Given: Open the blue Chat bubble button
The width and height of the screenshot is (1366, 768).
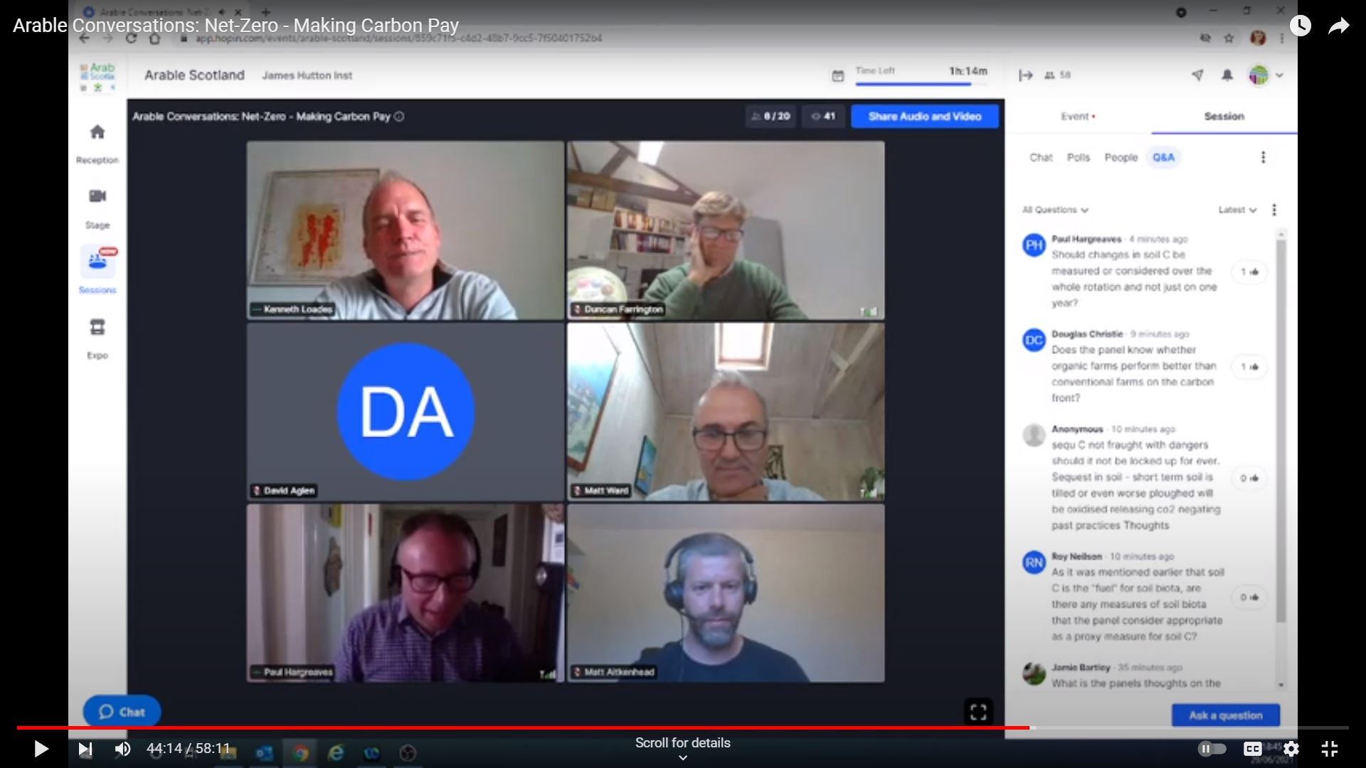Looking at the screenshot, I should point(122,712).
